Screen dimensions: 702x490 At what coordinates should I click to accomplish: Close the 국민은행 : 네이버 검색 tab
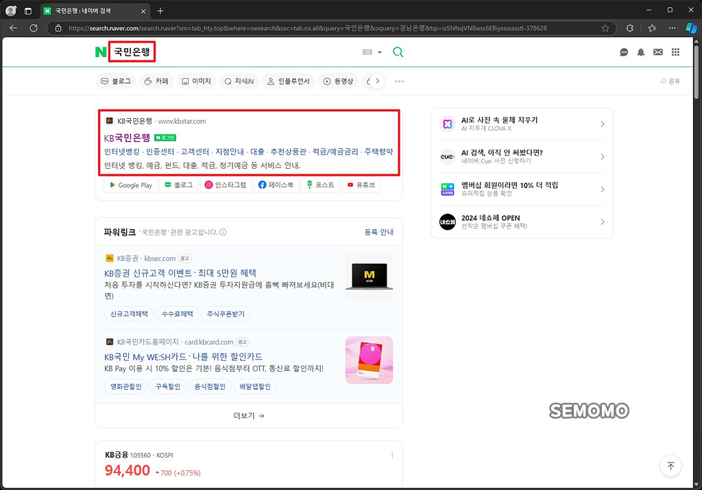pos(143,11)
